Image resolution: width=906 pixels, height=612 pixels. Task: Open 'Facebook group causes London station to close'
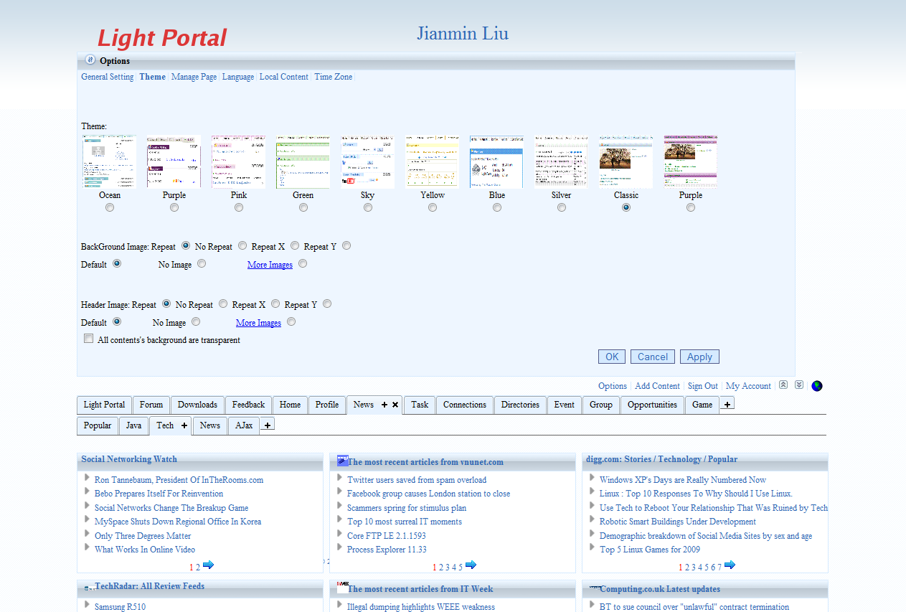(429, 494)
